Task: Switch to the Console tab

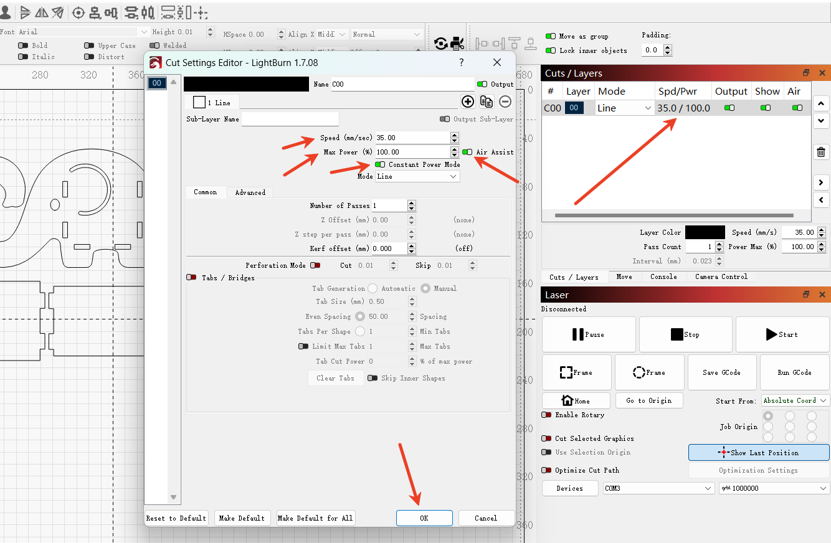Action: click(663, 276)
